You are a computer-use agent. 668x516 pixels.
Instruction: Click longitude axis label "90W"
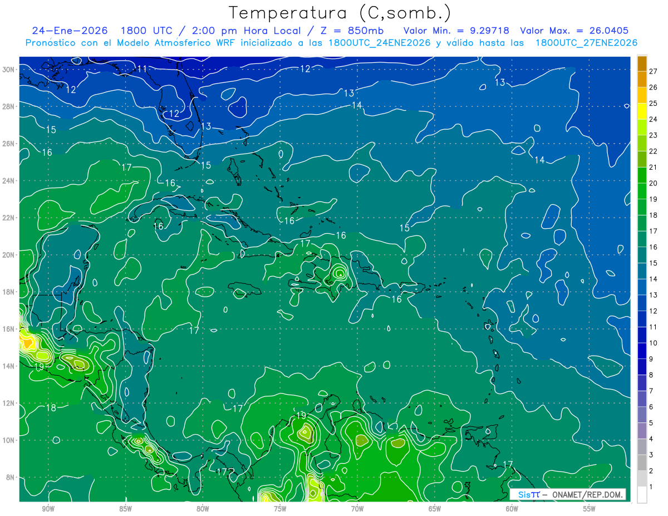click(x=48, y=509)
